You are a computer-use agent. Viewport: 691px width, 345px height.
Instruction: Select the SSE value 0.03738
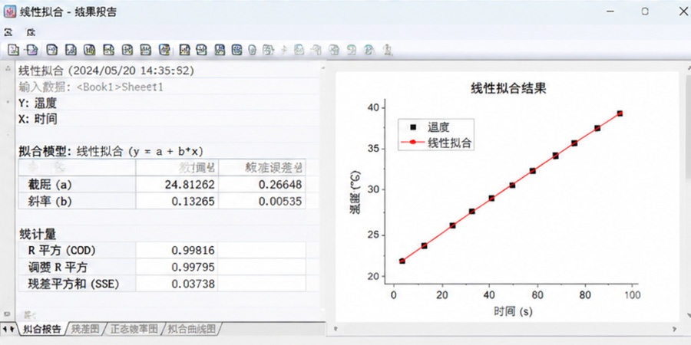(193, 284)
